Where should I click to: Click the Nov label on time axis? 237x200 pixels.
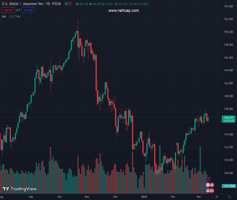click(87, 197)
